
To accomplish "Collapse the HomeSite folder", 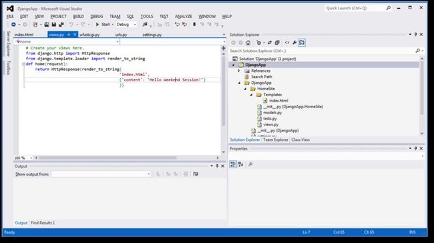I will [245, 89].
